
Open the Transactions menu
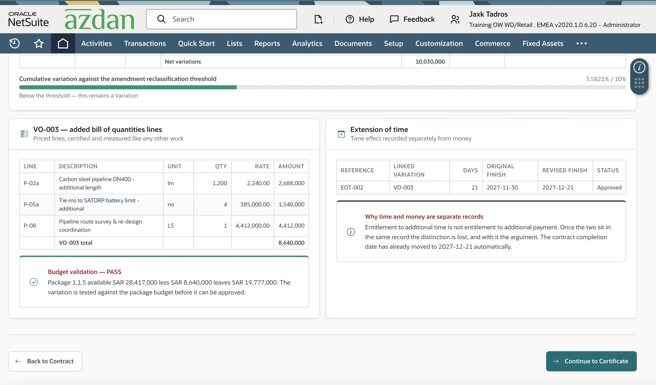point(145,43)
